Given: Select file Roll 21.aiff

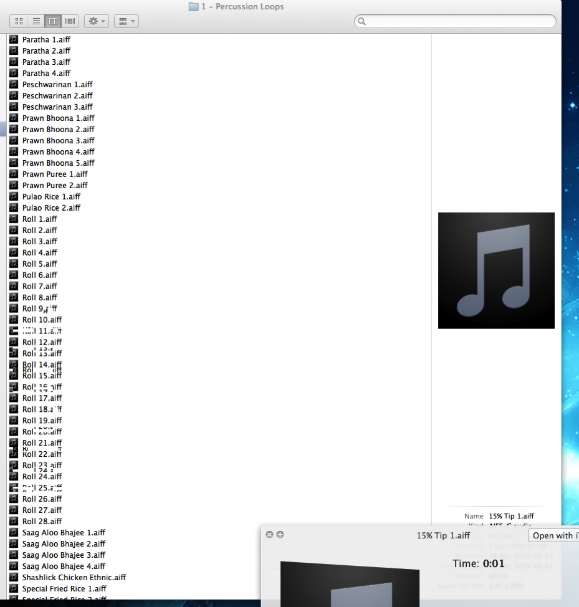Looking at the screenshot, I should [42, 443].
